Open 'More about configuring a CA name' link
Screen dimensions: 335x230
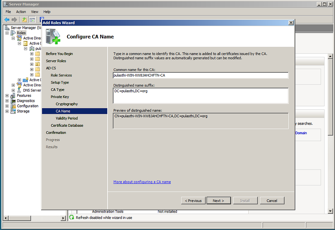[142, 182]
